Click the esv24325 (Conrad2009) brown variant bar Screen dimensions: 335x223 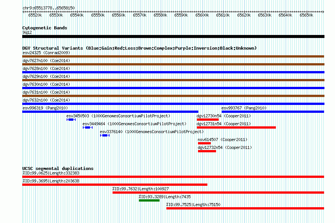(173, 56)
